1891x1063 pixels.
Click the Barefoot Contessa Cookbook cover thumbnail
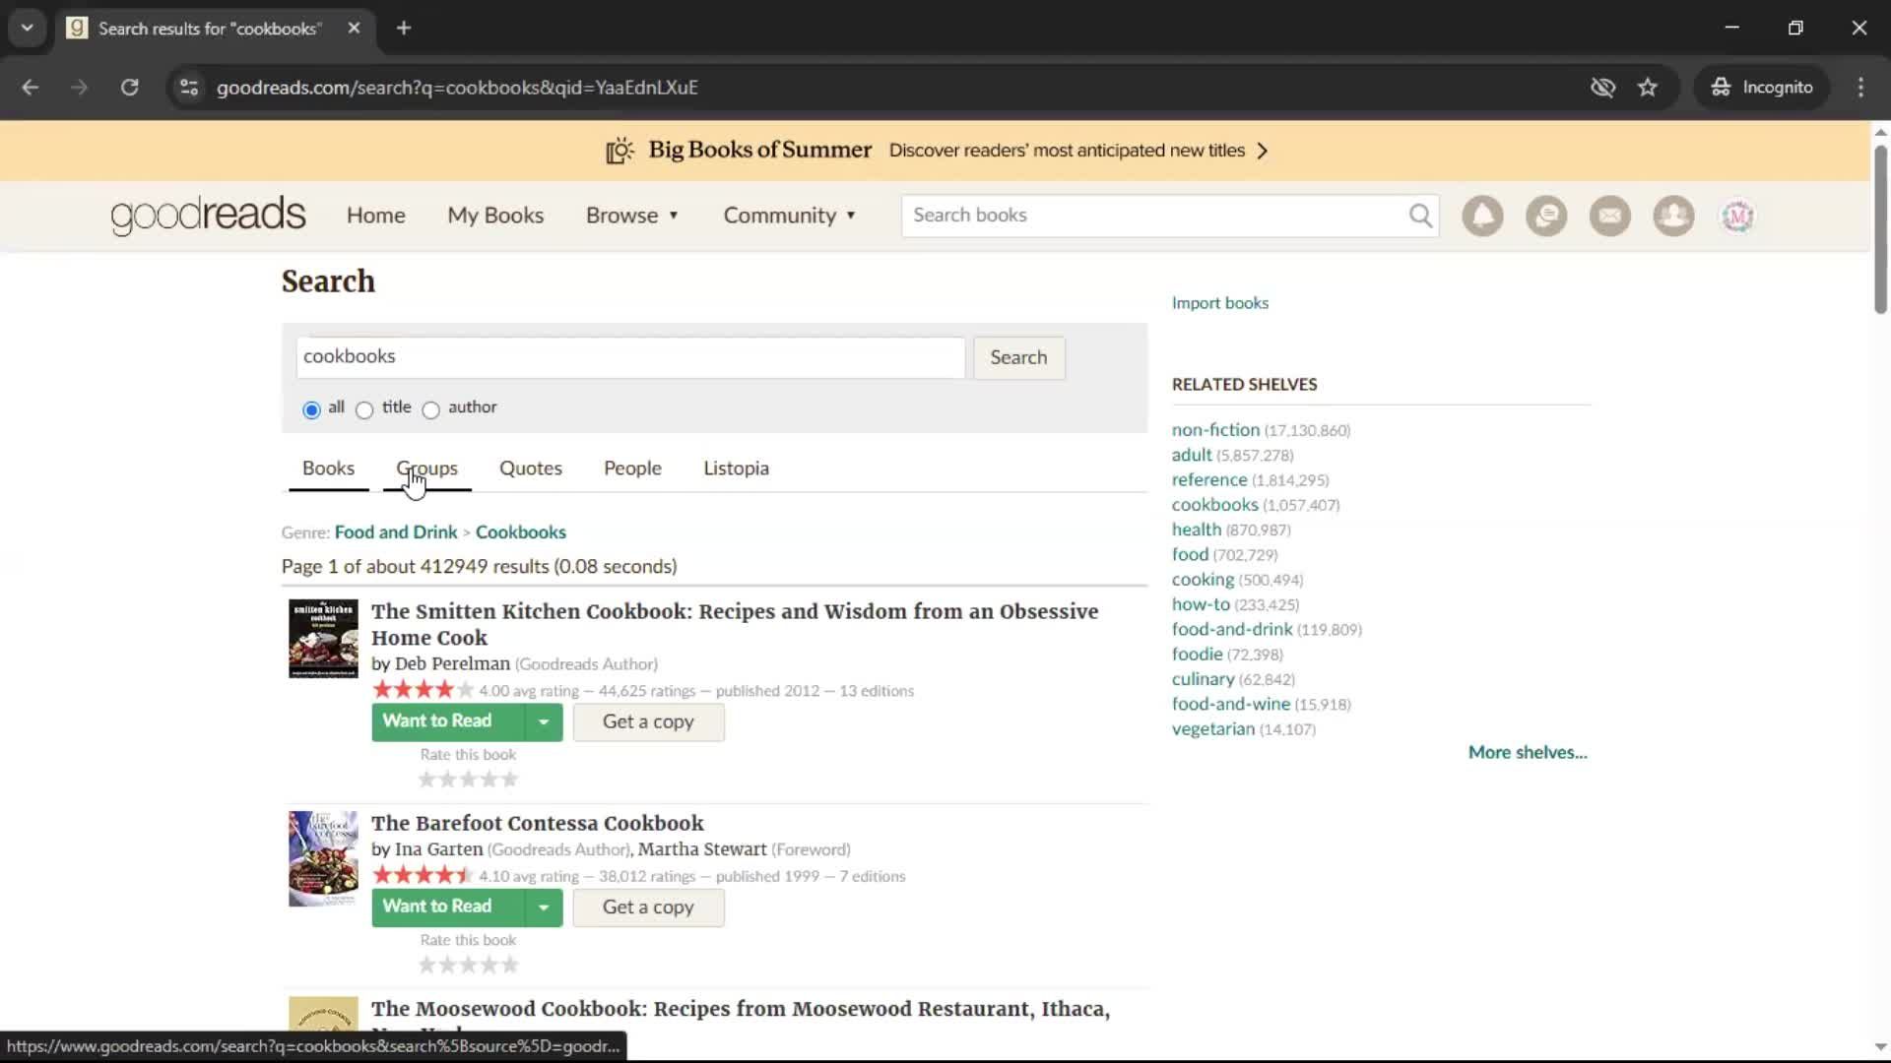tap(323, 859)
